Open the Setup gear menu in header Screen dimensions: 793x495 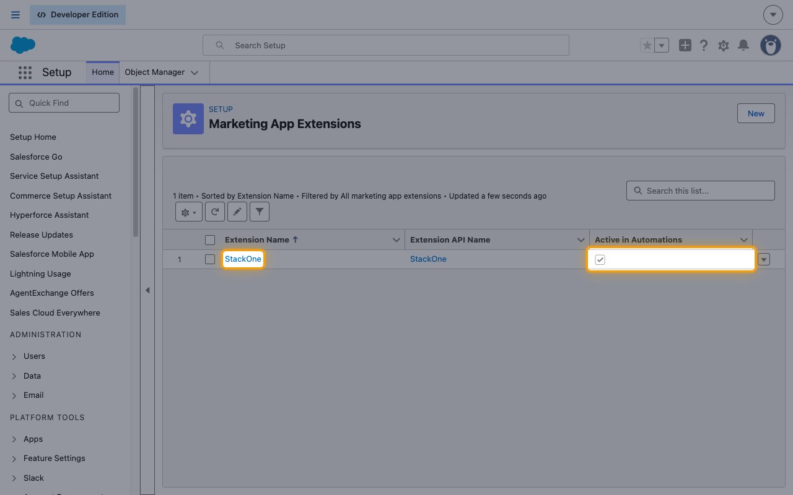pyautogui.click(x=724, y=45)
